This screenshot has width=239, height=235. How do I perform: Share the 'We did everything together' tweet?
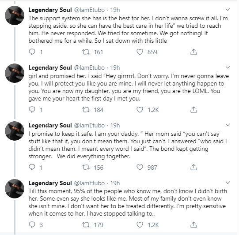point(193,167)
